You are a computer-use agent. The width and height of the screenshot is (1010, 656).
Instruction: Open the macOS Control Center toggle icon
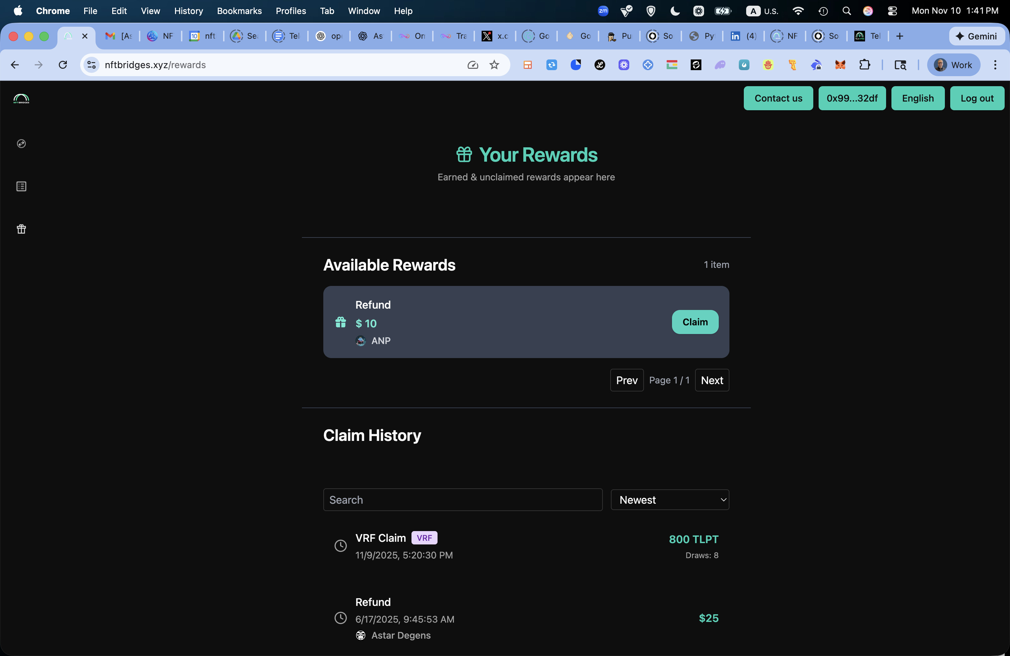(892, 11)
